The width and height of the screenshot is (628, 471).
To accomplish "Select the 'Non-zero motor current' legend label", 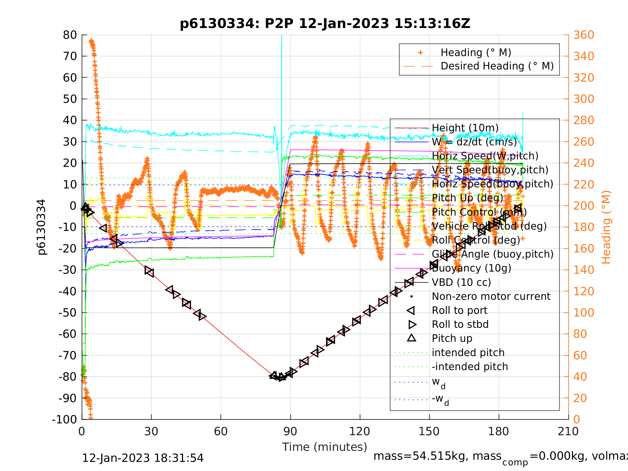I will tap(491, 296).
